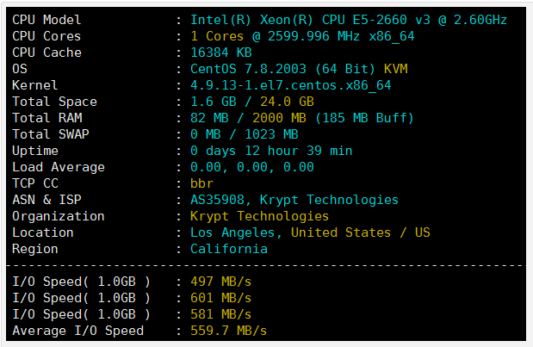Image resolution: width=533 pixels, height=347 pixels.
Task: Click the Load Average 0.00 values
Action: pos(251,167)
